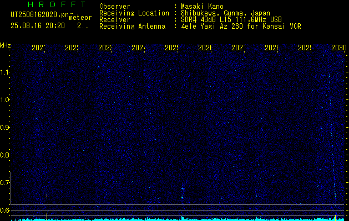
Task: Click the meteor echo near 2021
Action: [x=47, y=196]
